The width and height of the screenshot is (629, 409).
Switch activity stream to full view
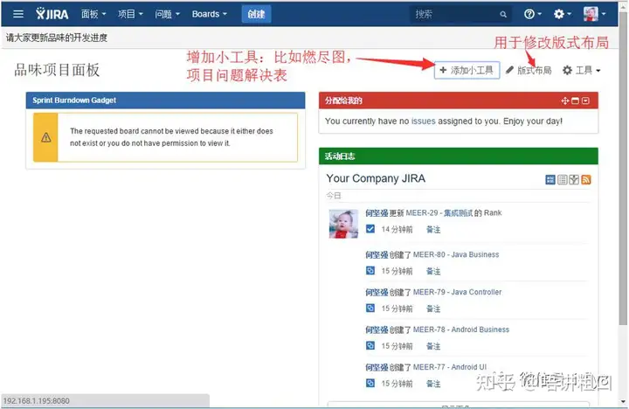550,180
